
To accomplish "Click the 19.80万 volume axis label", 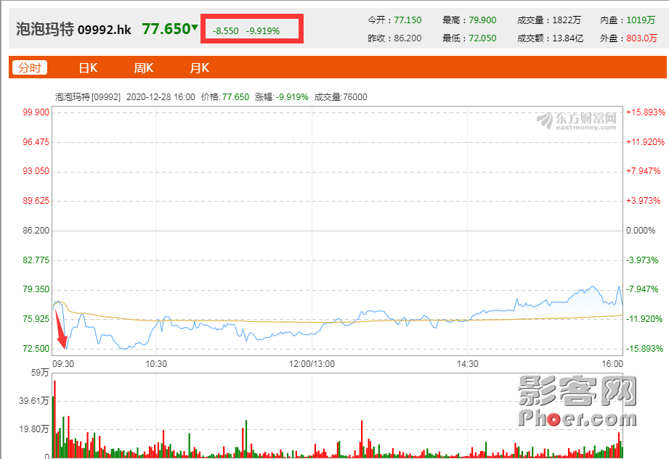I will tap(34, 429).
